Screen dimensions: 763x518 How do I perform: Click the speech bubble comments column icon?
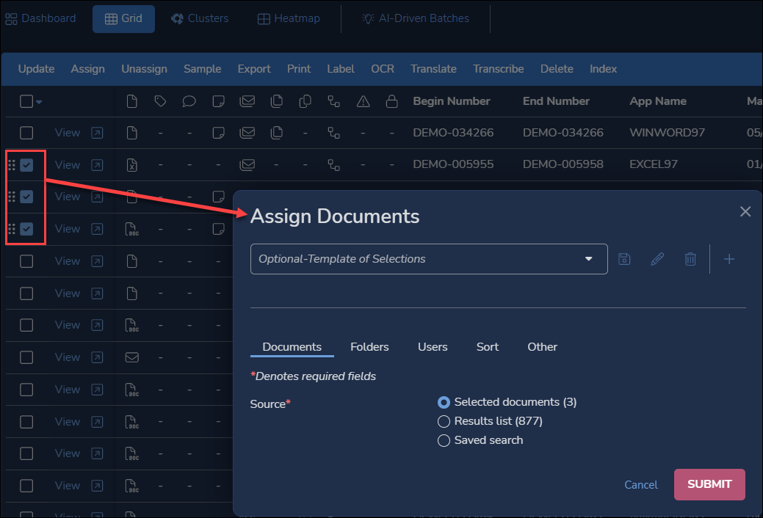pos(189,101)
